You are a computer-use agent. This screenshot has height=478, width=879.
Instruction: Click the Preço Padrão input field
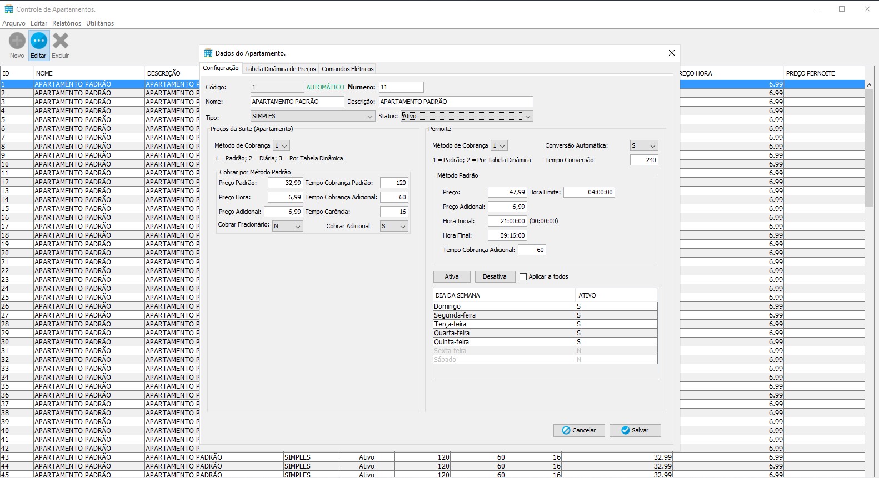tap(285, 183)
